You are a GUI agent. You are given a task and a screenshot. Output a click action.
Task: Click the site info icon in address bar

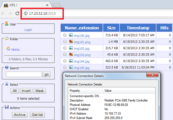(26, 13)
